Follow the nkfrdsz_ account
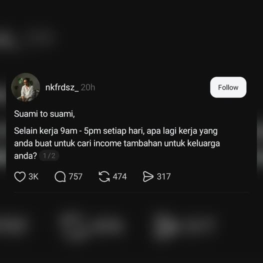Screen dimensions: 263x263 click(228, 87)
